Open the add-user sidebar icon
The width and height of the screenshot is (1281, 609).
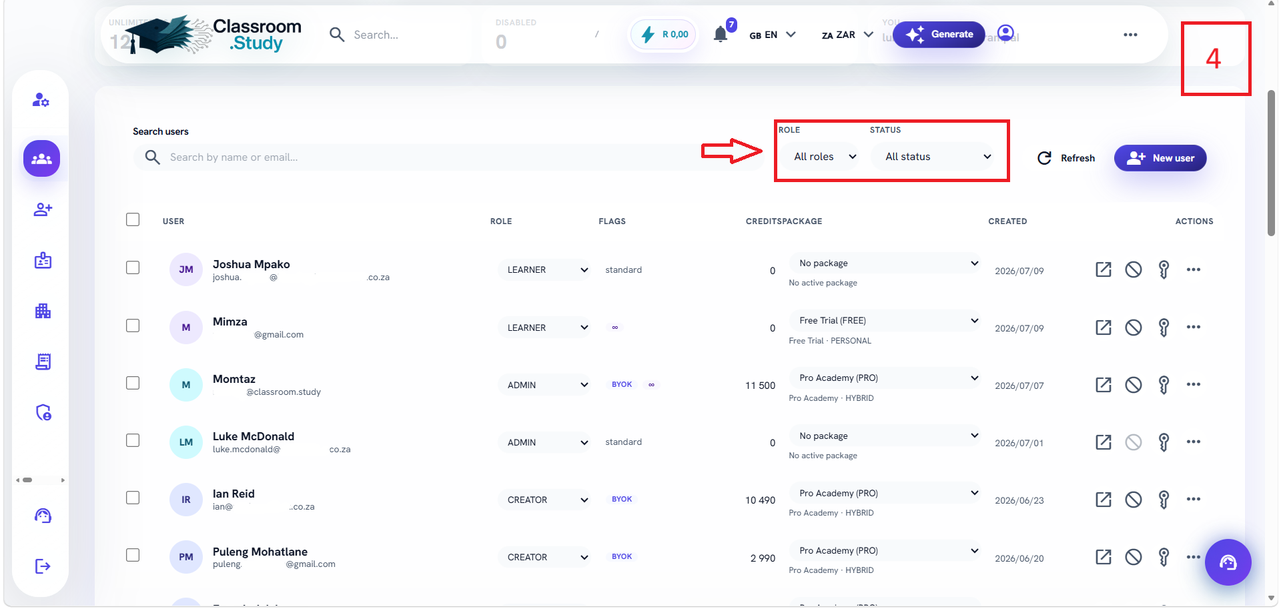click(x=43, y=209)
